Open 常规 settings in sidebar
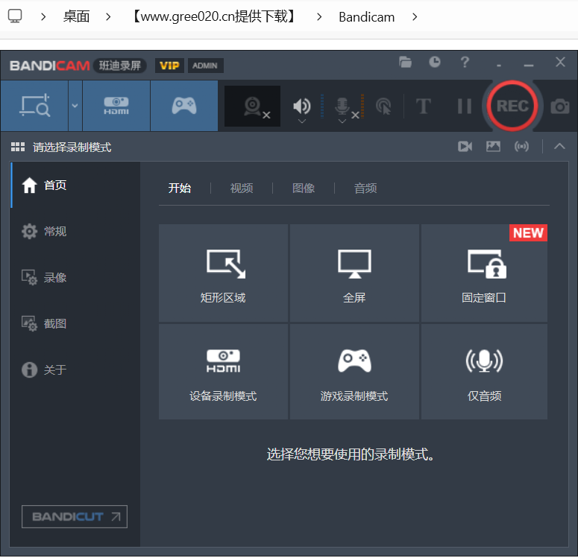Viewport: 578px width, 558px height. 55,232
